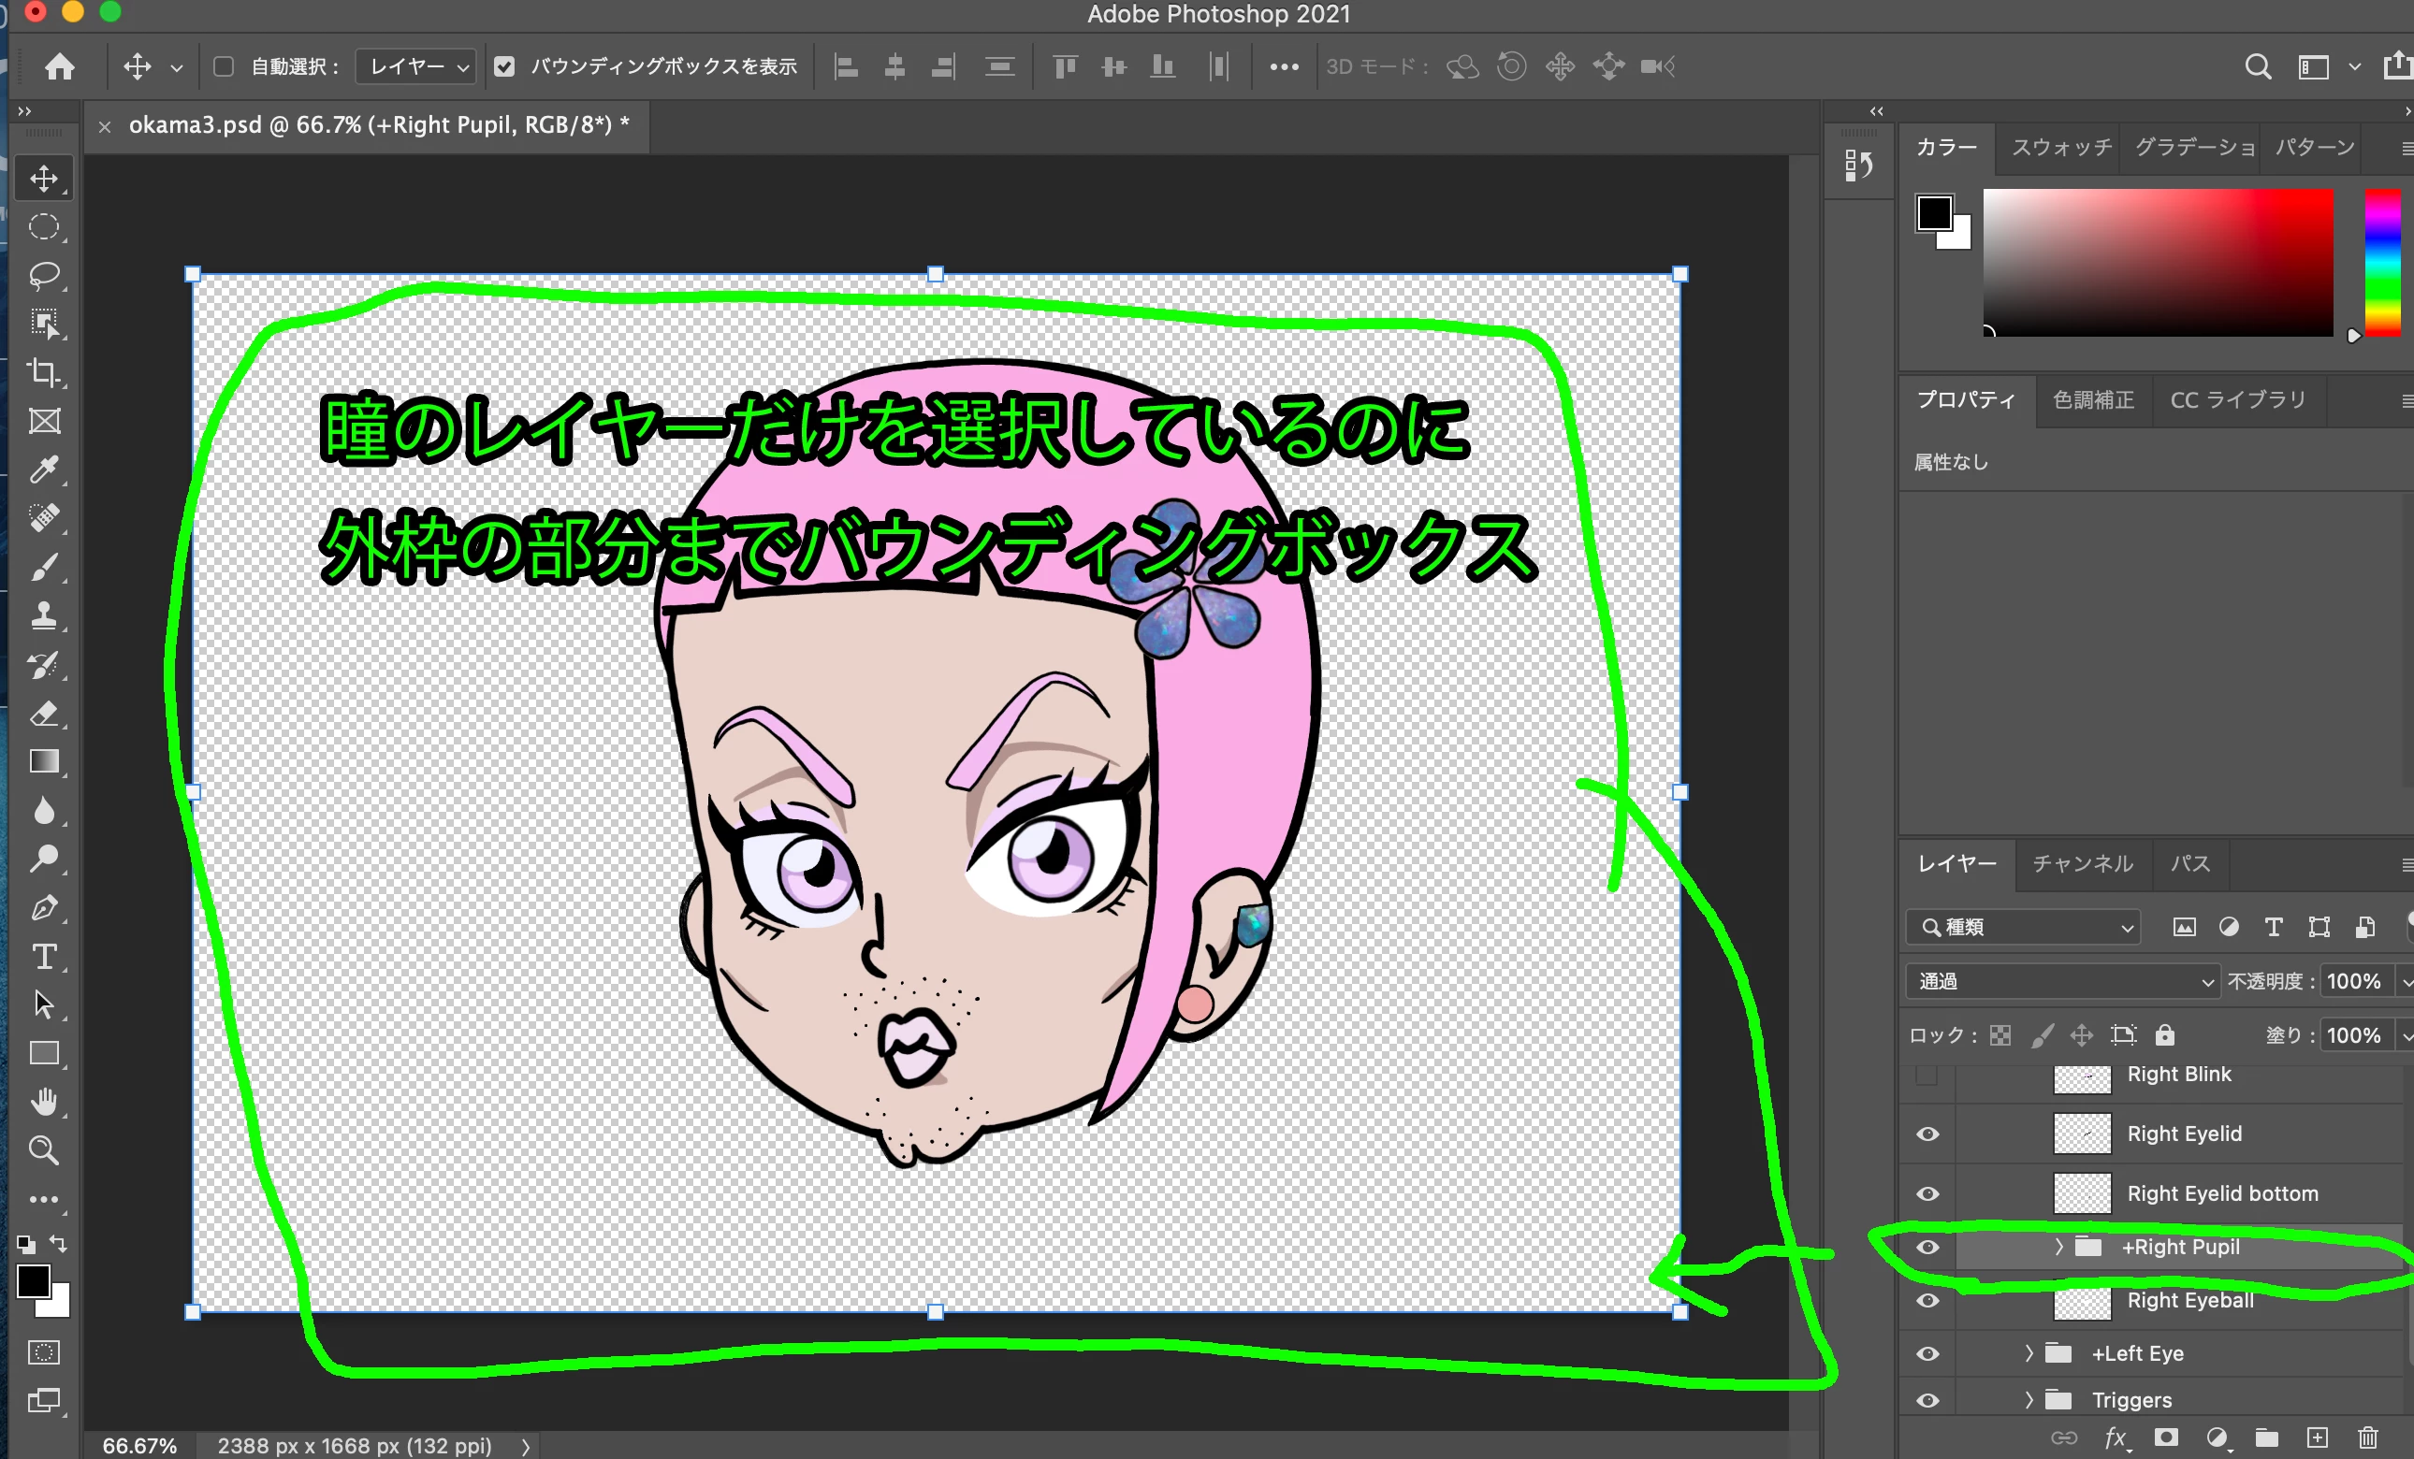Select the Horizontal Type tool
Image resolution: width=2414 pixels, height=1459 pixels.
tap(44, 956)
